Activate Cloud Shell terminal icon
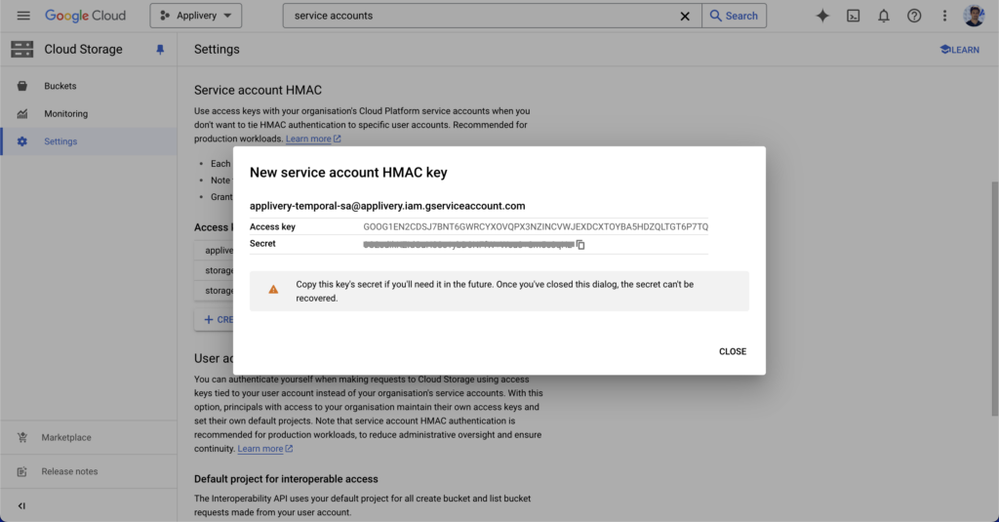Screen dimensions: 999x522 click(x=853, y=16)
